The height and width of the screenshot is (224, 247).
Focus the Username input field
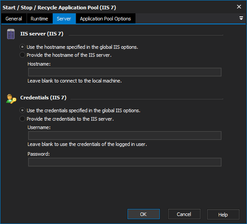click(125, 135)
